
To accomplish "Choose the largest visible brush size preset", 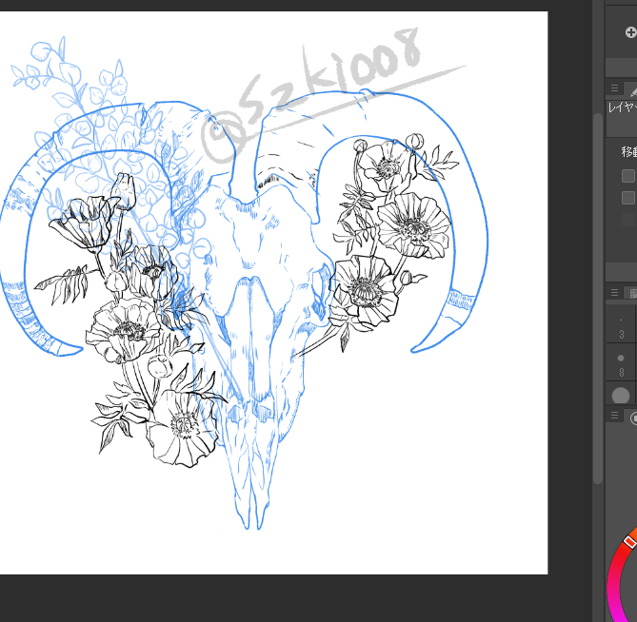I will 621,395.
